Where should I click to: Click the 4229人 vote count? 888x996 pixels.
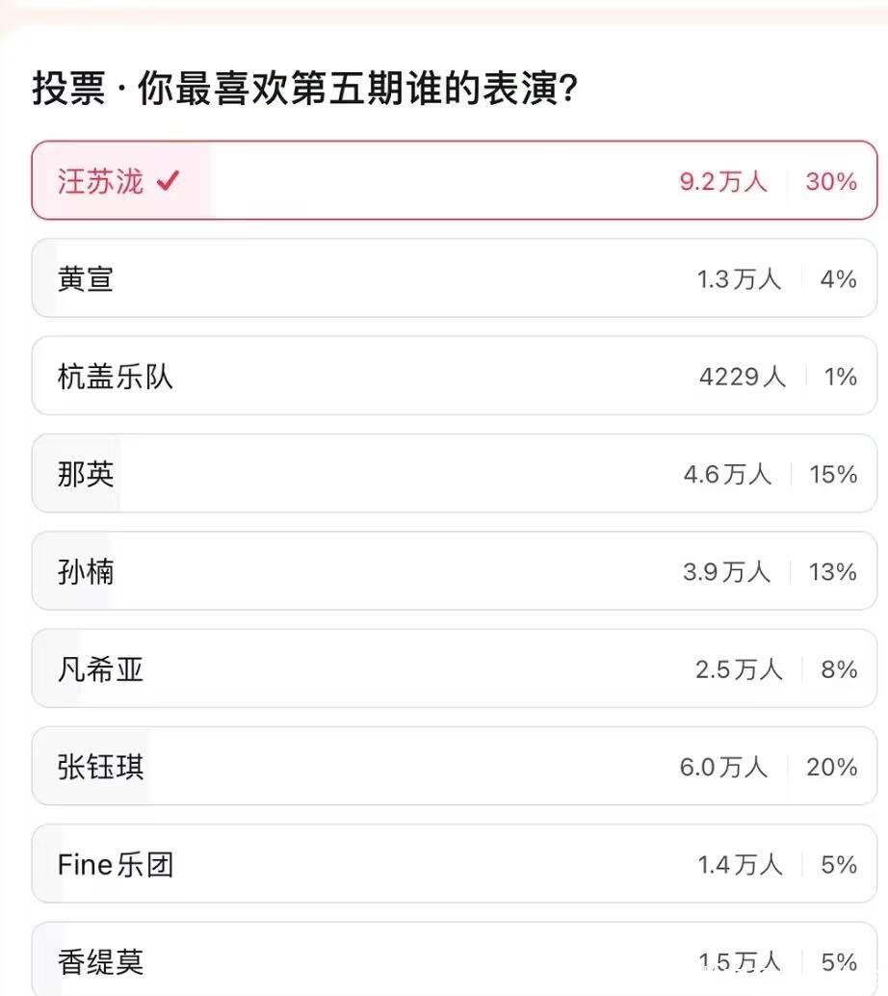pos(742,377)
